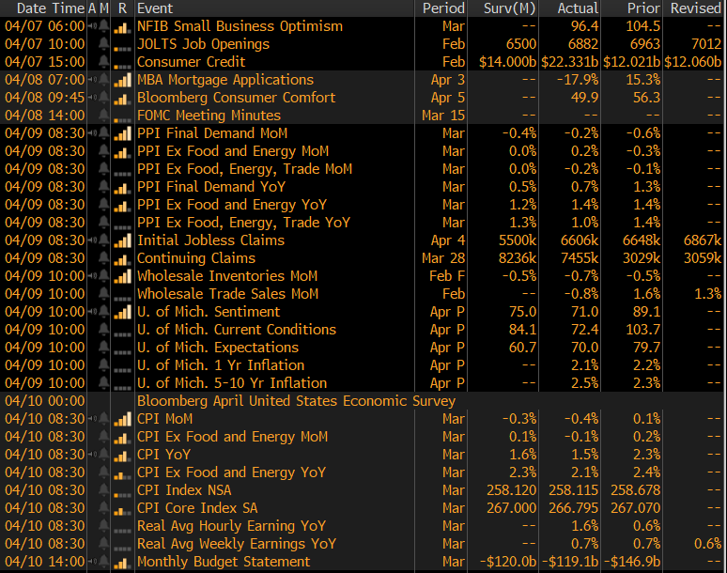Image resolution: width=727 pixels, height=573 pixels.
Task: Click the speaker icon on U. of Mich. Sentiment row
Action: 92,312
